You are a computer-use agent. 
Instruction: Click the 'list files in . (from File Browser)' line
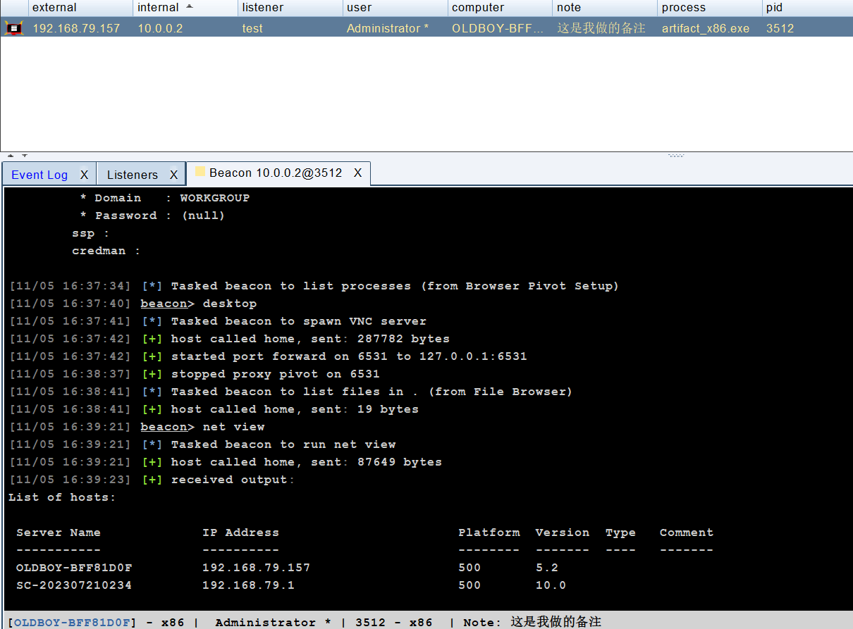[x=290, y=392]
